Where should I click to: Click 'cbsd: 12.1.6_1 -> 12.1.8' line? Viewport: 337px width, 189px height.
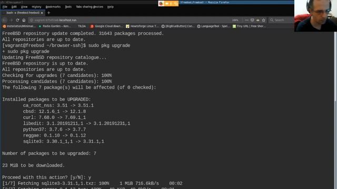(54, 111)
